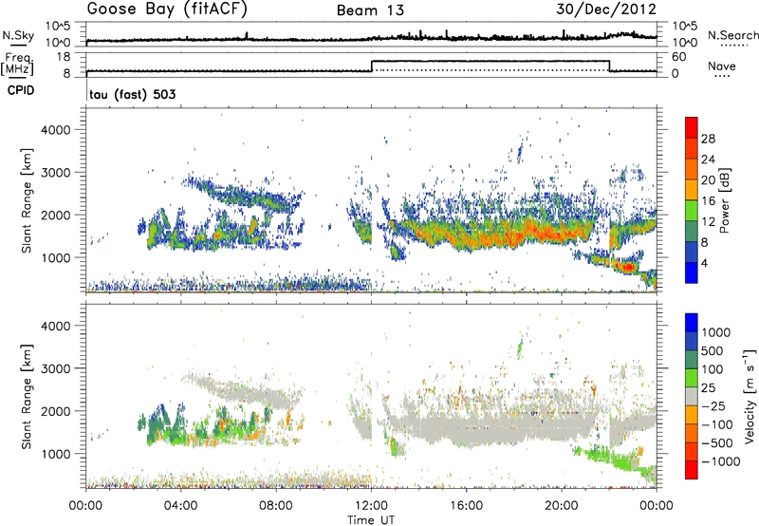Click the 'Freq. [MHz]' axis label
The width and height of the screenshot is (759, 526).
pyautogui.click(x=18, y=65)
